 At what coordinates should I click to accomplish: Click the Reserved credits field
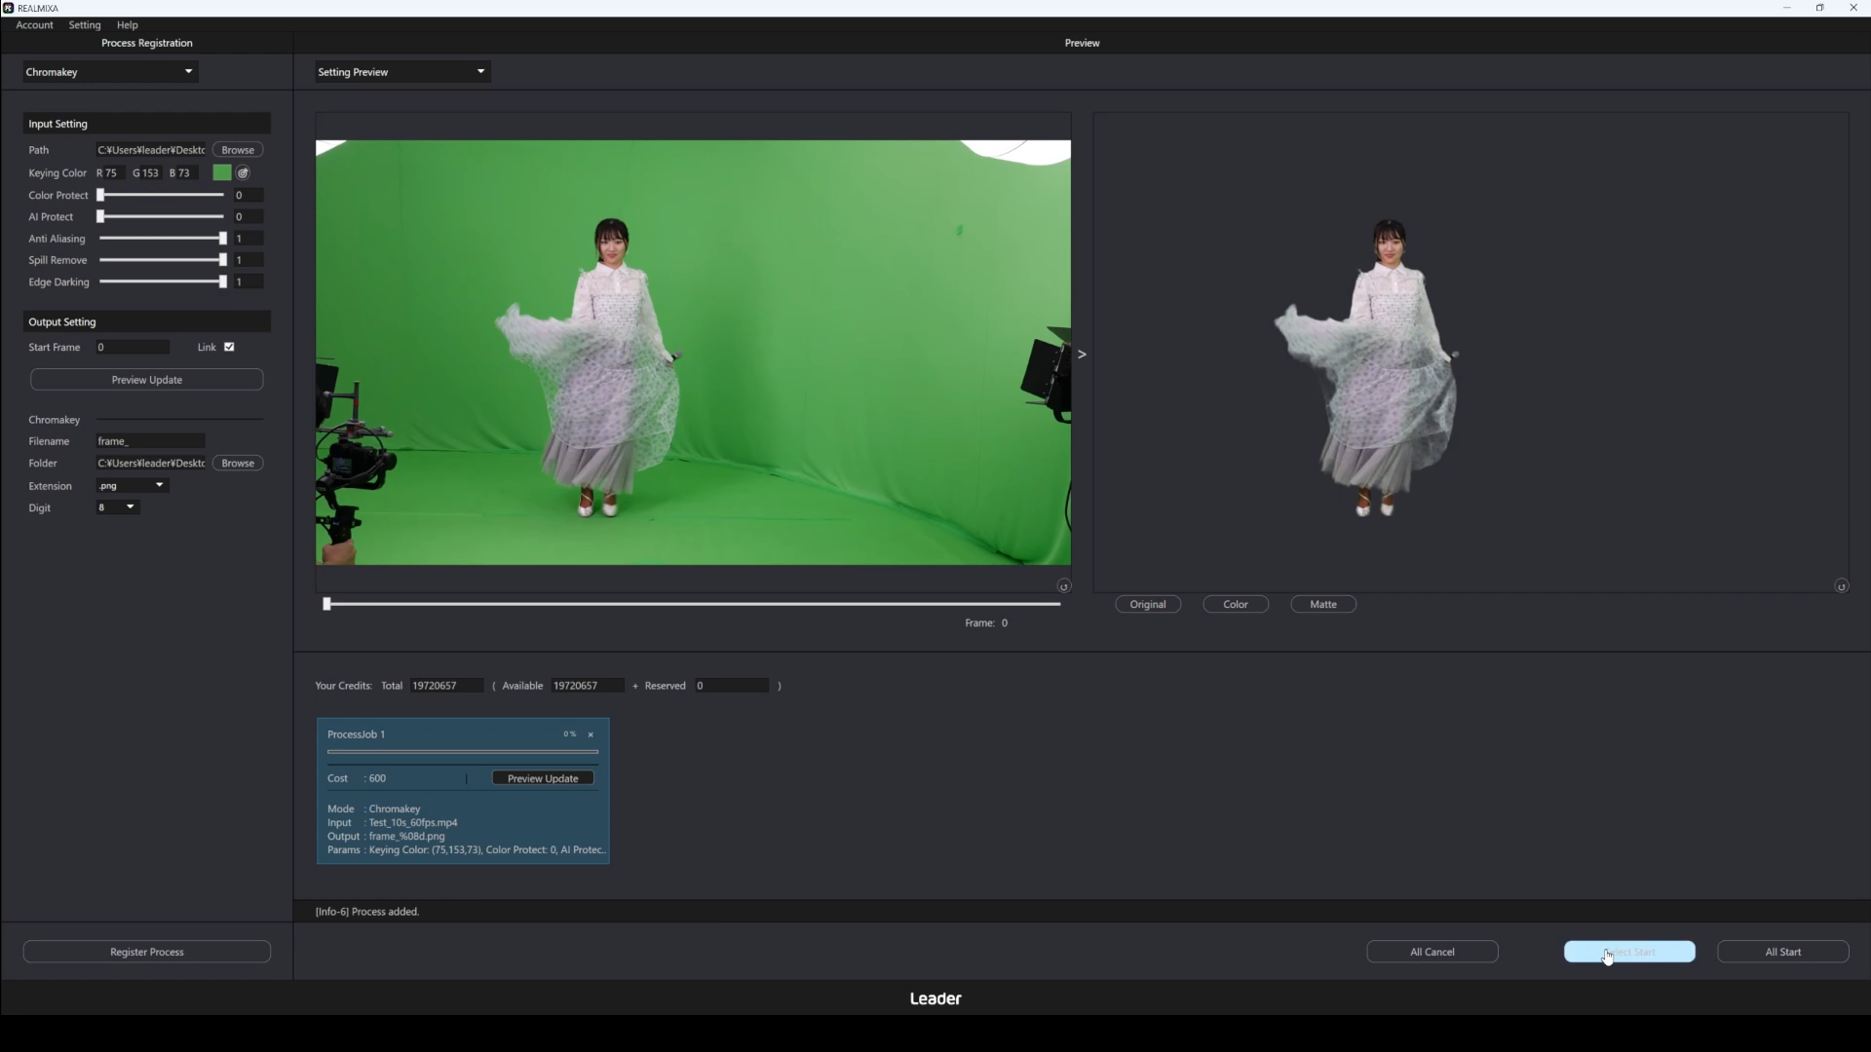pos(732,686)
